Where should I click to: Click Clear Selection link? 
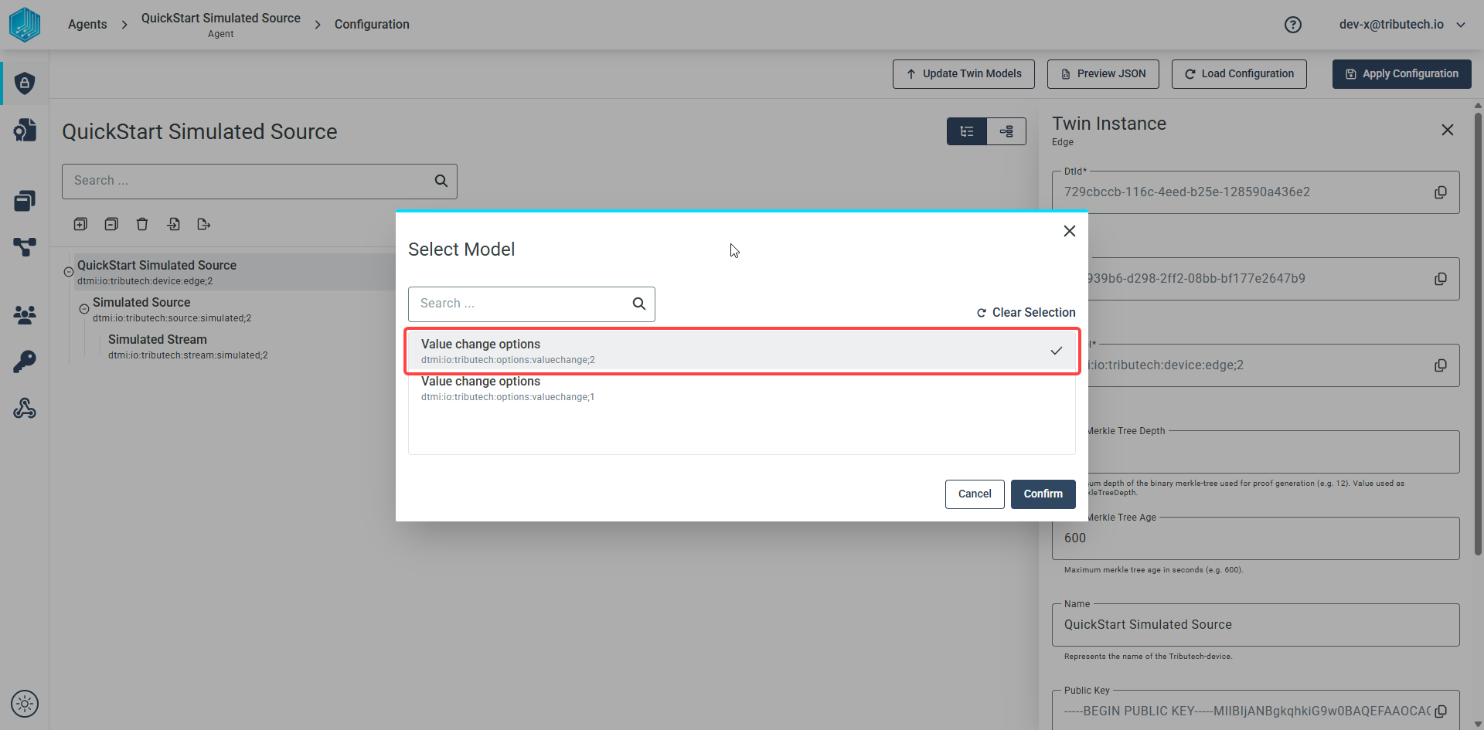(x=1026, y=313)
